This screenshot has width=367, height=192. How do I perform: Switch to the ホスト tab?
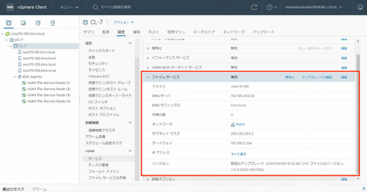[x=154, y=32]
